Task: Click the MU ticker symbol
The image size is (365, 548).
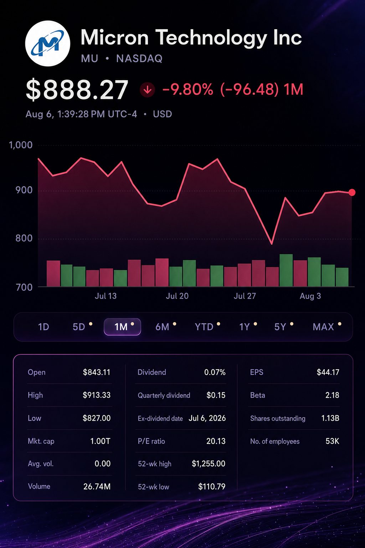Action: point(89,59)
